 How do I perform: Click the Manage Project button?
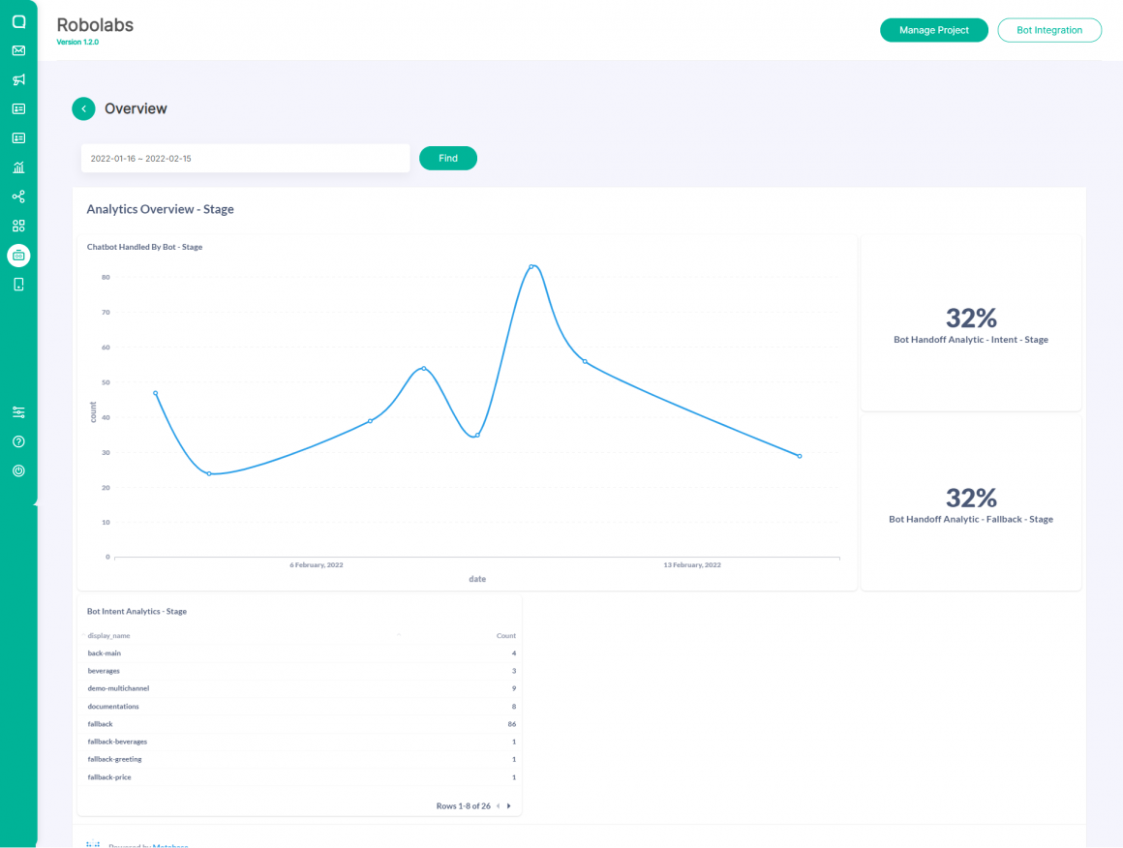[933, 30]
